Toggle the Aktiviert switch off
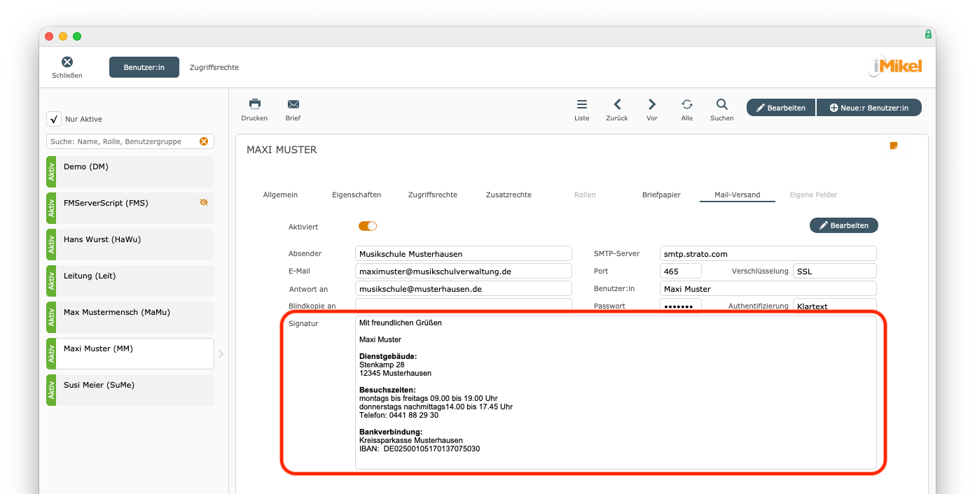 [368, 226]
